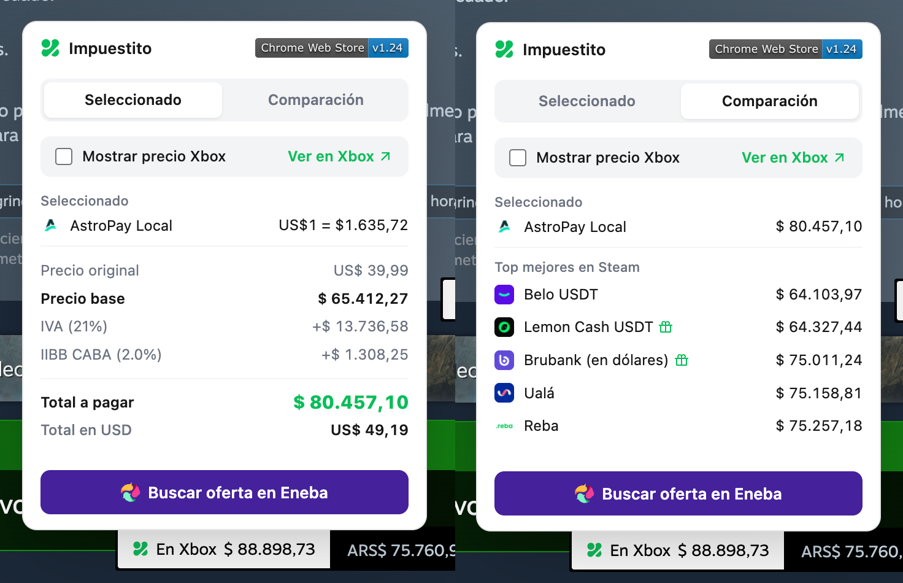Open Ver en Xbox link in left panel
This screenshot has width=903, height=583.
339,156
